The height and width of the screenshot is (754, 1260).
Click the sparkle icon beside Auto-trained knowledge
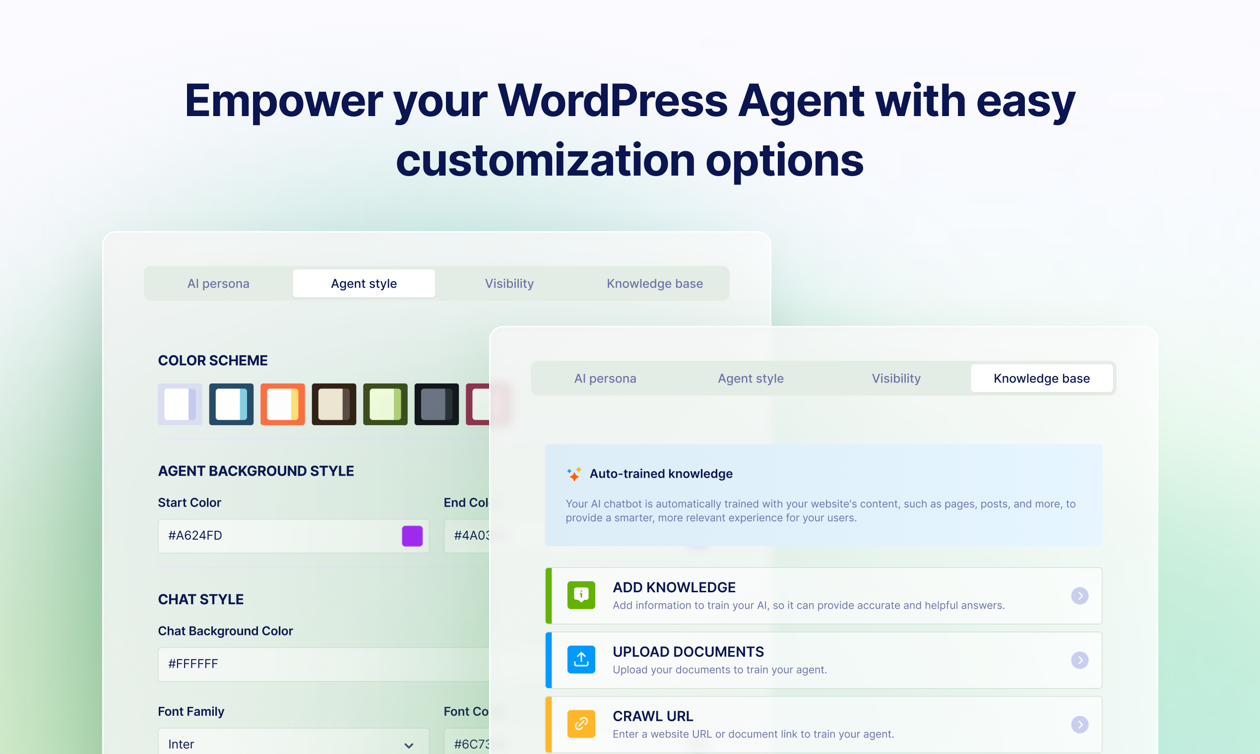pos(574,474)
